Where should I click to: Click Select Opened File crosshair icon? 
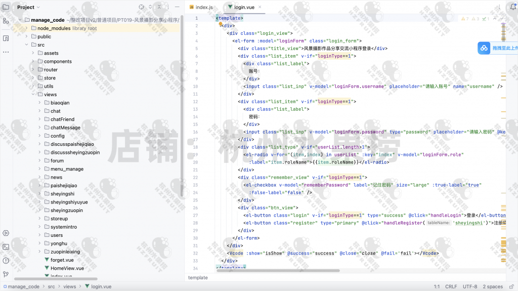(x=141, y=7)
